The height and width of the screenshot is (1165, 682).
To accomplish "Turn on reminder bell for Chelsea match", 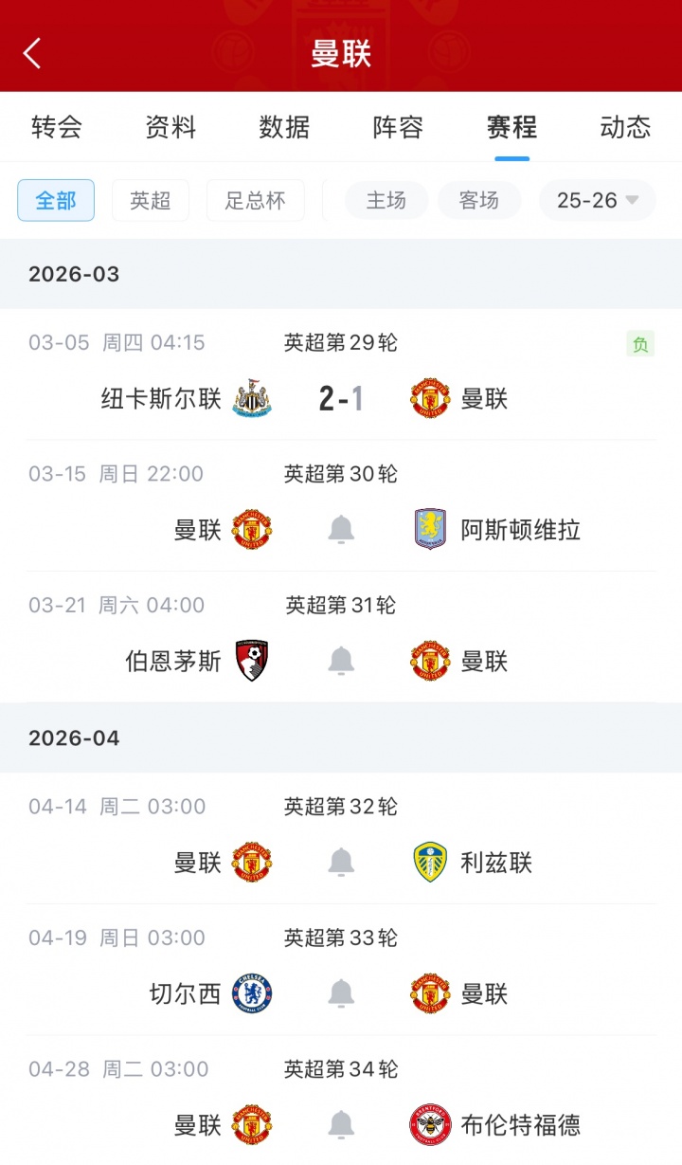I will click(341, 993).
